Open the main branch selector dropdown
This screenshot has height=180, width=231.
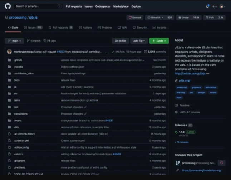pos(14,41)
